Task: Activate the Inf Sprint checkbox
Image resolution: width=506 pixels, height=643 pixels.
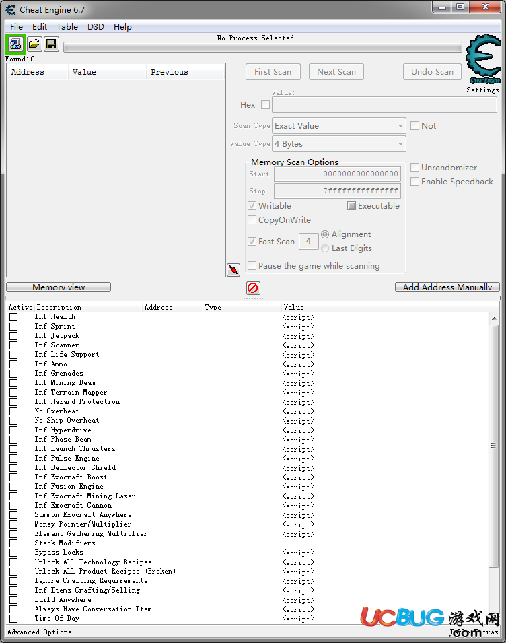Action: pos(13,327)
